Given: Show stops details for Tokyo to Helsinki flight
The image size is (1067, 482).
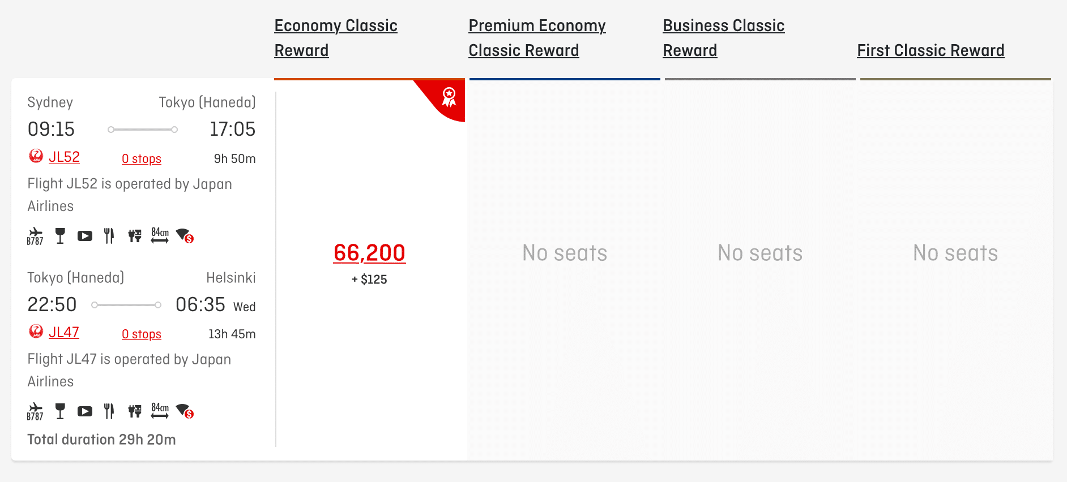Looking at the screenshot, I should tap(142, 334).
